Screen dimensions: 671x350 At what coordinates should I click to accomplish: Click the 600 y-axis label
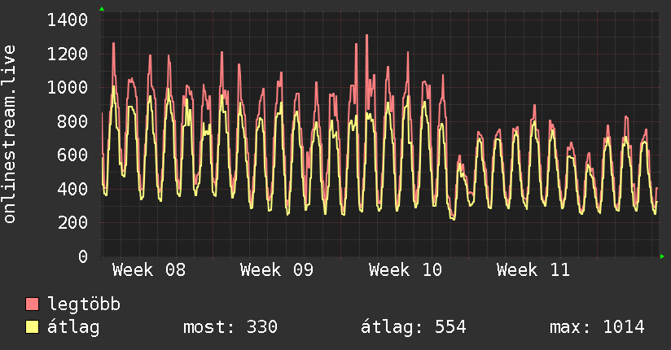(x=72, y=155)
